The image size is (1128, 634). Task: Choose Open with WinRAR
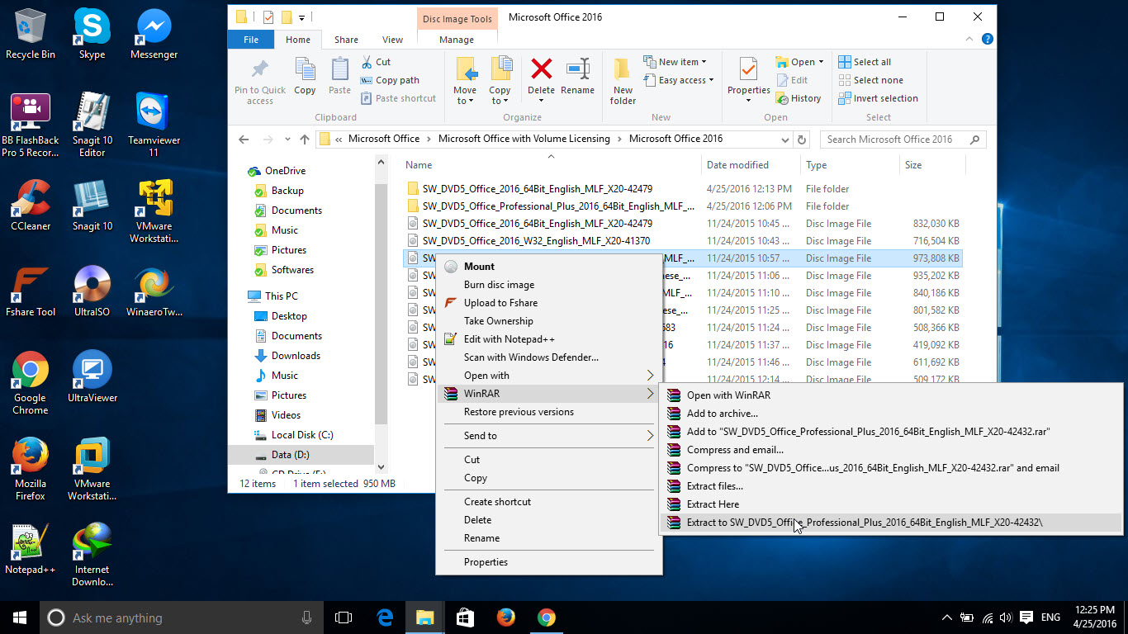892,395
